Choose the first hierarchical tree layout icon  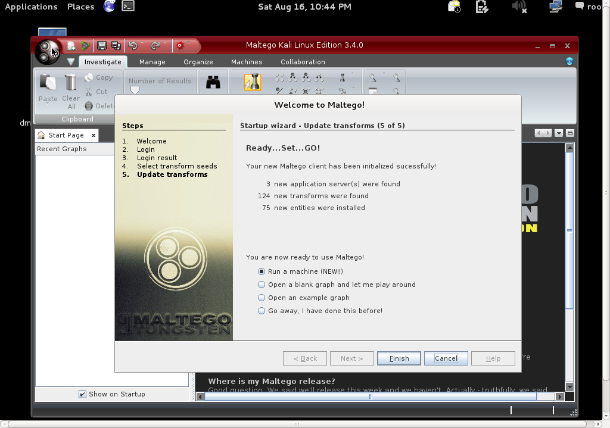point(293,77)
